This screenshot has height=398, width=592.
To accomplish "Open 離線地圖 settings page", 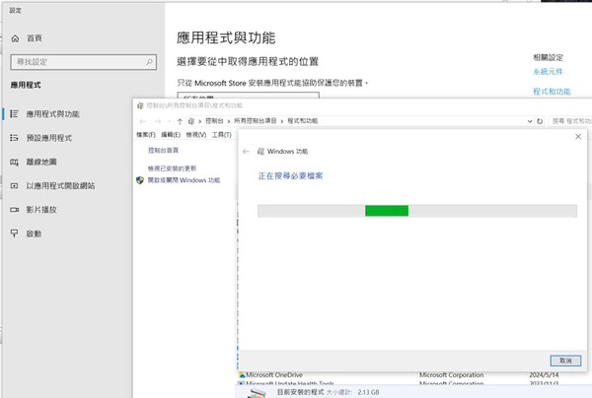I will tap(45, 162).
